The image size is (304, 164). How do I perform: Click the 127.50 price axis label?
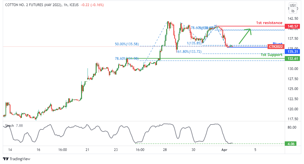293,79
